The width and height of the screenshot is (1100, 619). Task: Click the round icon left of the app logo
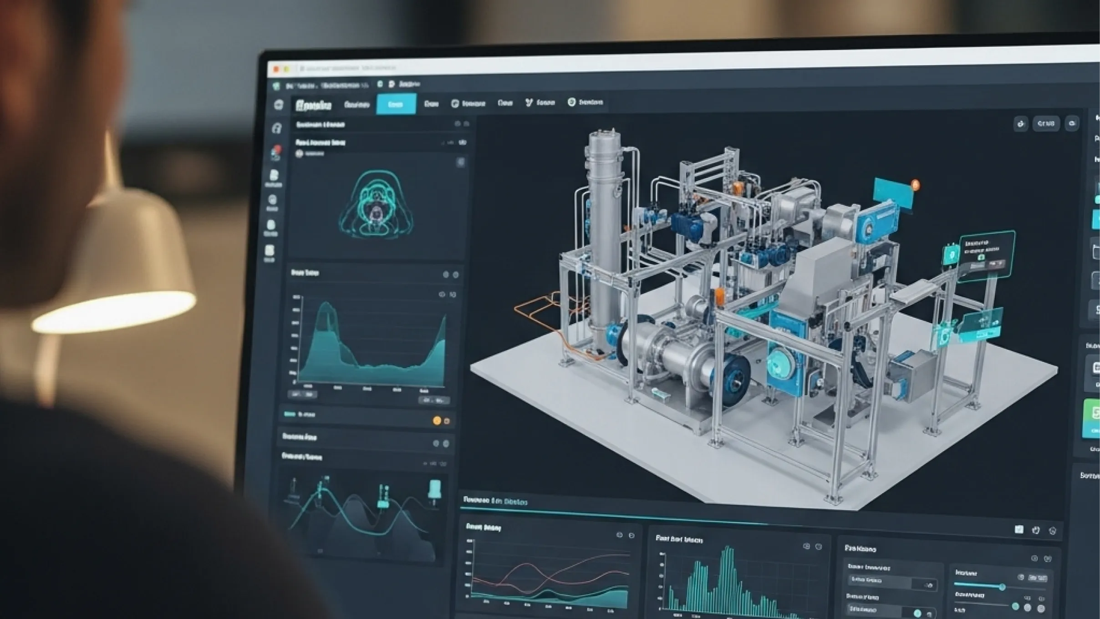click(x=279, y=105)
